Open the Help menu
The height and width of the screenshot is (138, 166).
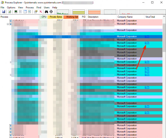tap(55, 7)
